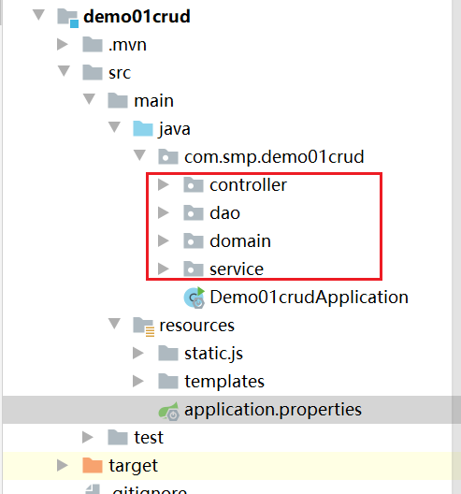Click the application.properties Spring config icon

pos(168,411)
